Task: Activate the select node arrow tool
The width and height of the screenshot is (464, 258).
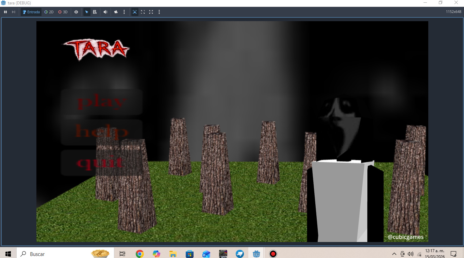Action: click(x=87, y=12)
